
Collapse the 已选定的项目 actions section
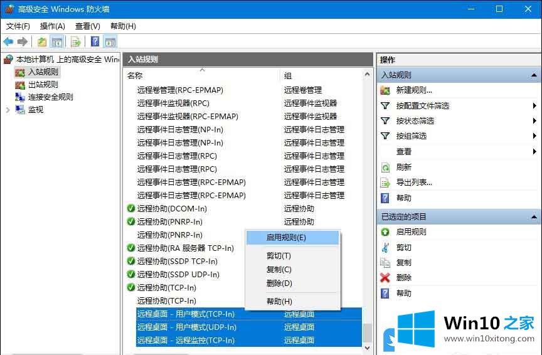click(534, 217)
